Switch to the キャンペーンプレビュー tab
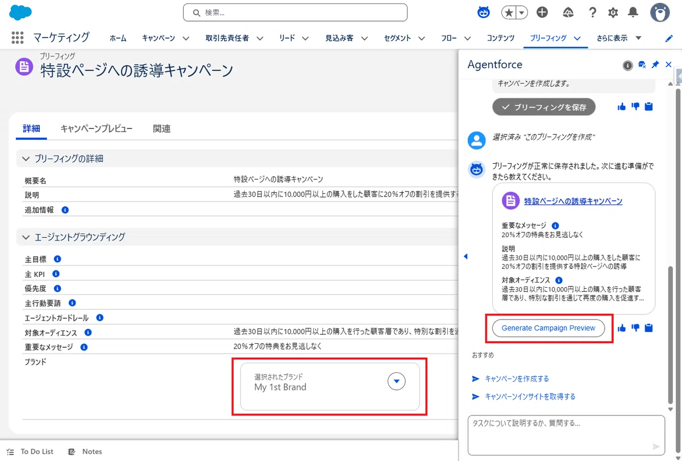This screenshot has height=461, width=682. 97,129
